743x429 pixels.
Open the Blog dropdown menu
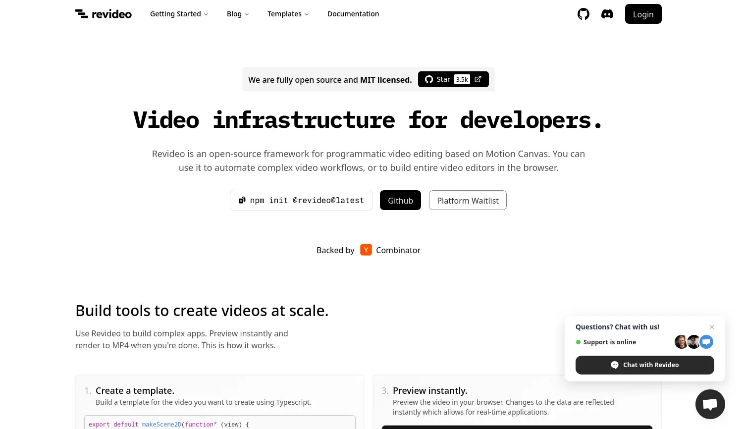(238, 14)
